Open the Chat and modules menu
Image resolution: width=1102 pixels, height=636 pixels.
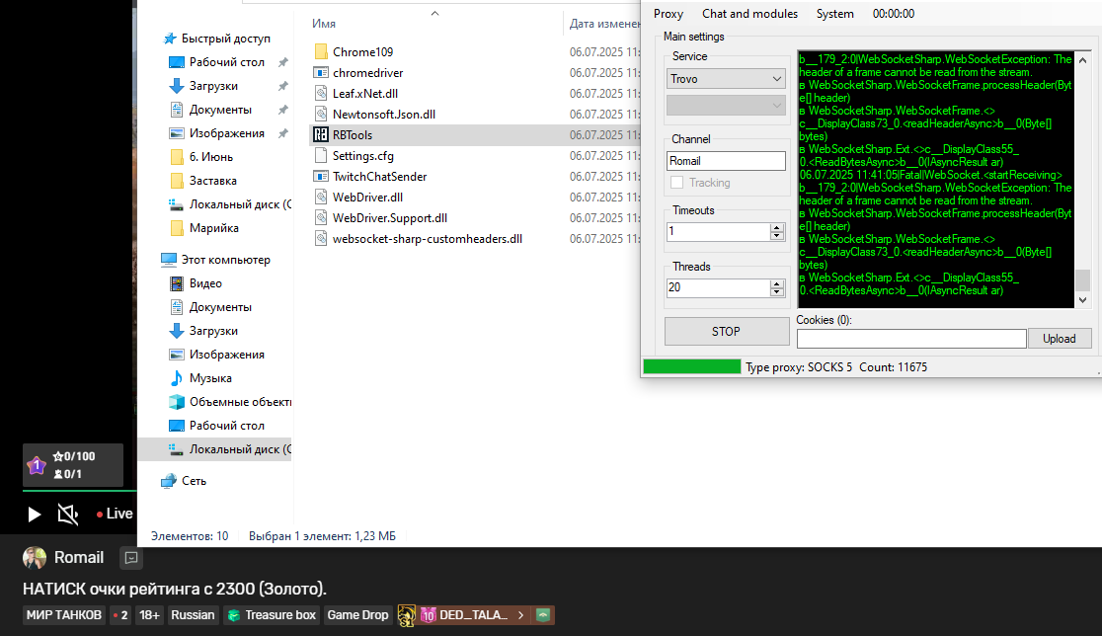pos(749,14)
